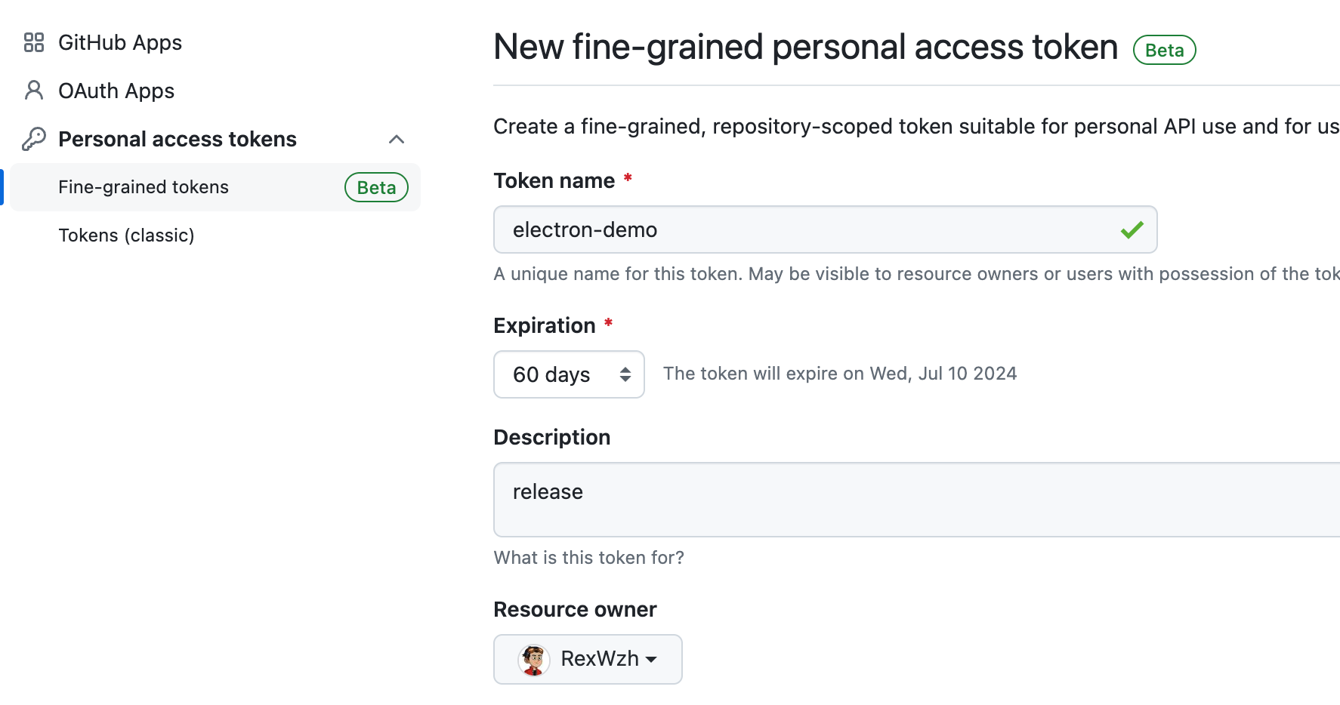
Task: Open the OAuth Apps settings page
Action: point(116,91)
